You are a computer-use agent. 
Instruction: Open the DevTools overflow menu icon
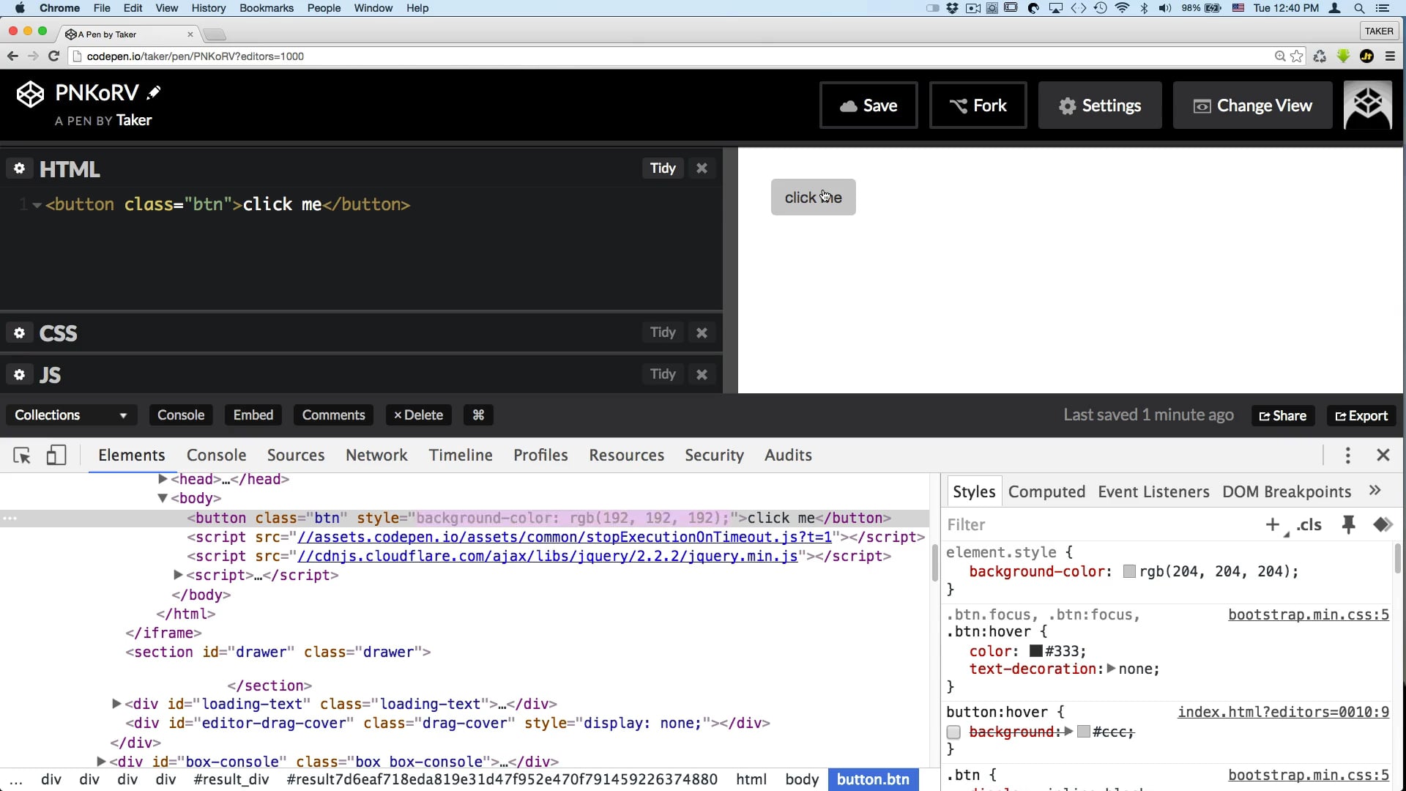1348,456
